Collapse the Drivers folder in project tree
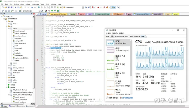Screen dimensions: 189x108 pos(7,78)
